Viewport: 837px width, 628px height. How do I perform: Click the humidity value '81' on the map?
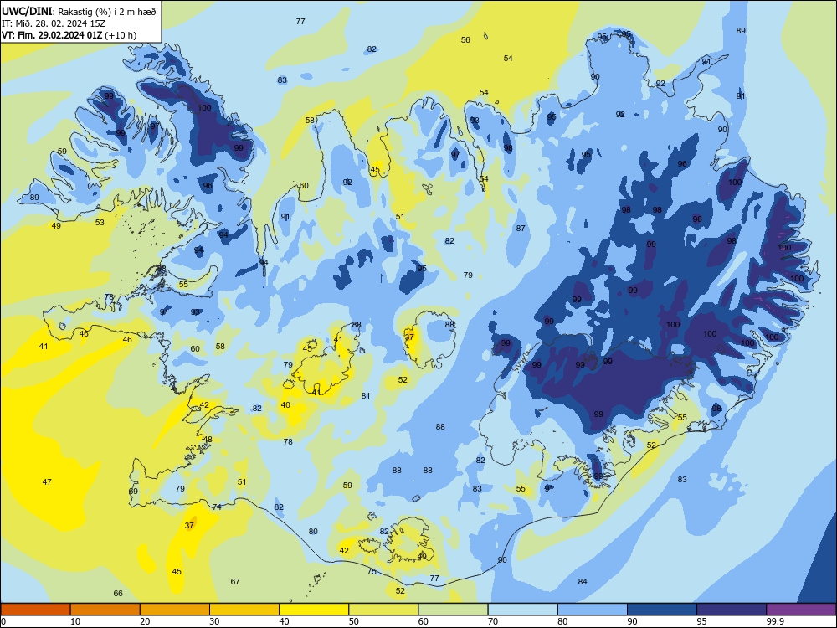[x=366, y=396]
